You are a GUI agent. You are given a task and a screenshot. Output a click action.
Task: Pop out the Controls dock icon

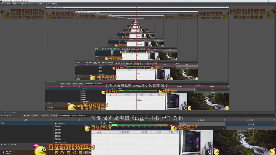275,120
